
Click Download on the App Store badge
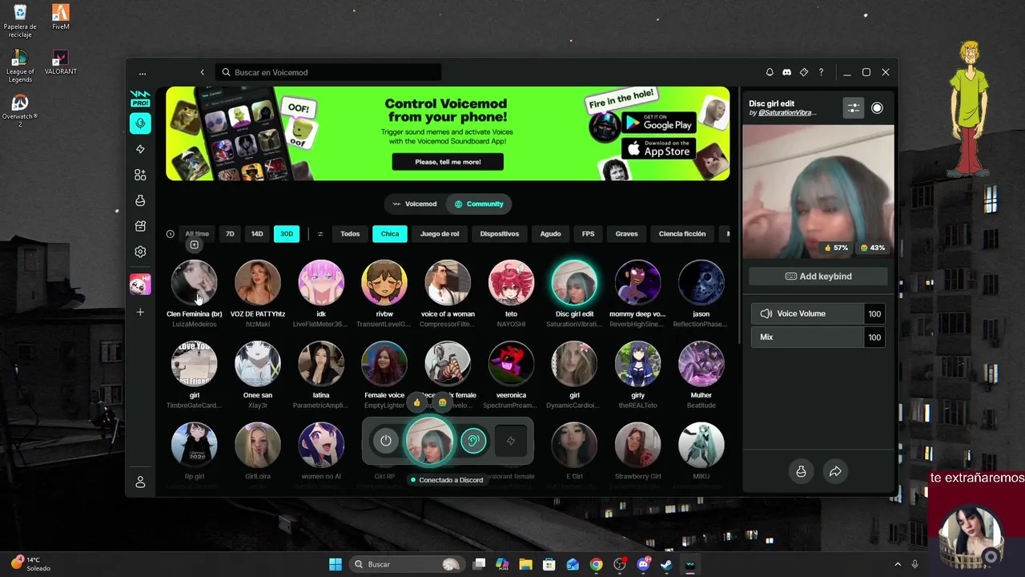[658, 148]
